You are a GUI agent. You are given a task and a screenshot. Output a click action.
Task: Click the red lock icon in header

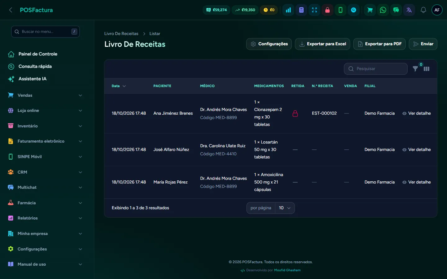point(327,10)
